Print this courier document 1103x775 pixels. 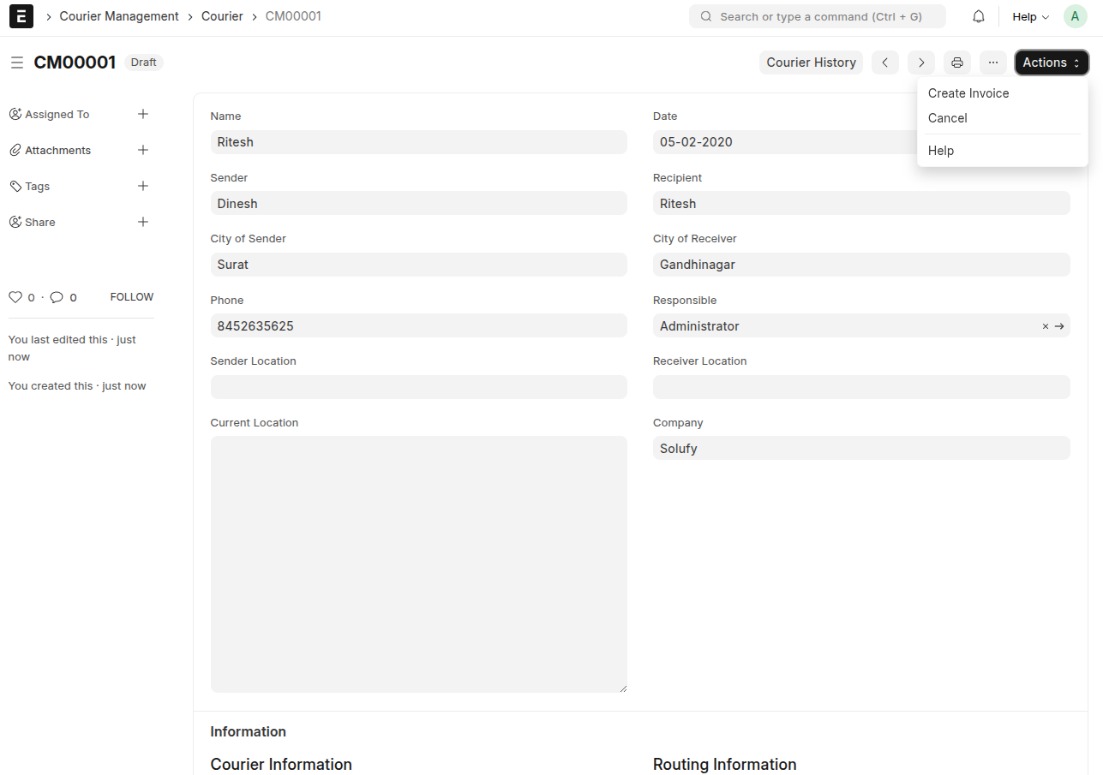point(957,63)
